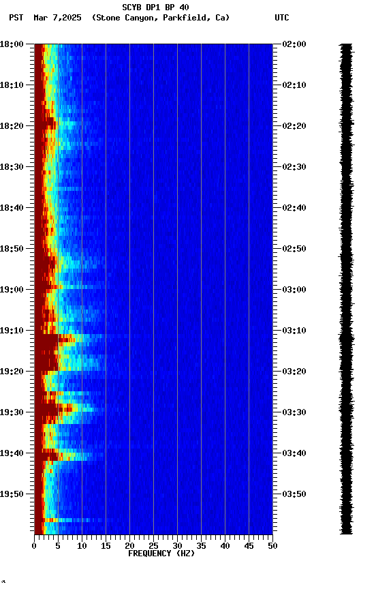Click the 35 Hz frequency axis label
Viewport: 376px width, 589px height.
click(x=201, y=547)
